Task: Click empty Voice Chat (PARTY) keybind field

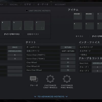Action: tap(68, 55)
